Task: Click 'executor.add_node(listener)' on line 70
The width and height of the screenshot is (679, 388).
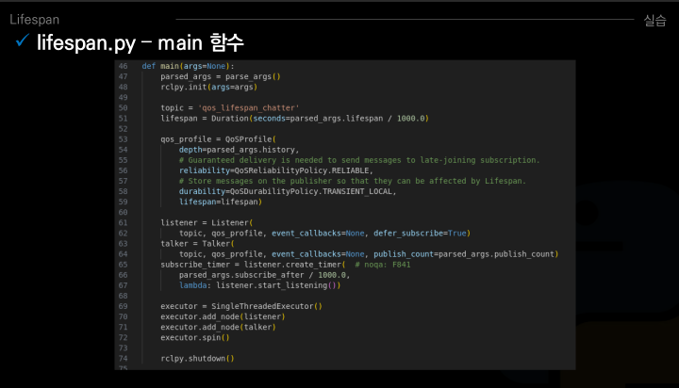Action: (223, 316)
